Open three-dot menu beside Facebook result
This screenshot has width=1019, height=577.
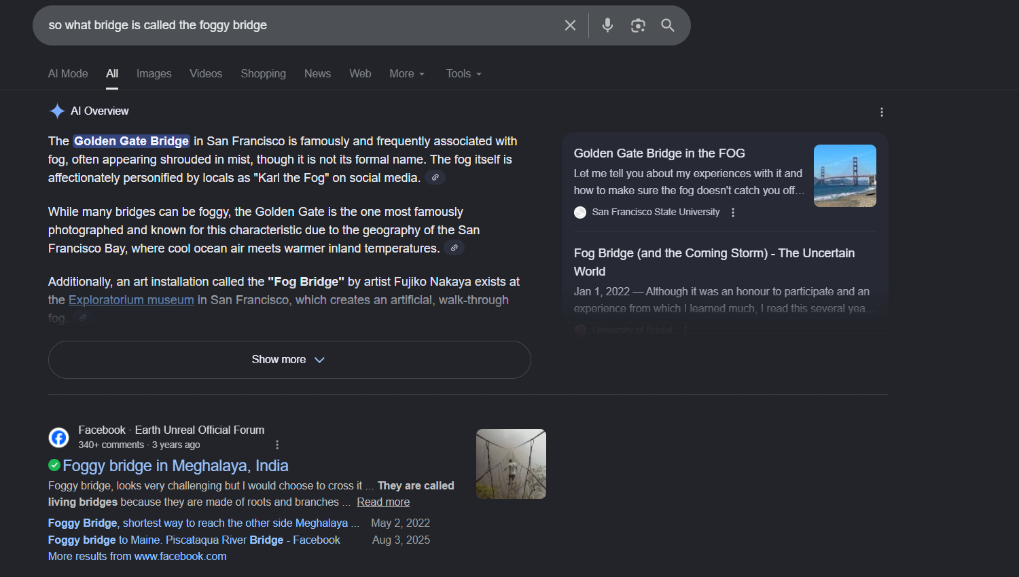point(276,445)
